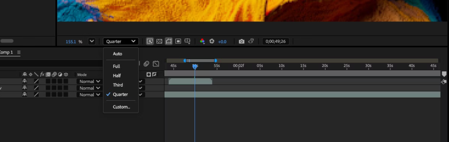The image size is (449, 142).
Task: Toggle Fast Previews lightning icon
Action: point(150,41)
